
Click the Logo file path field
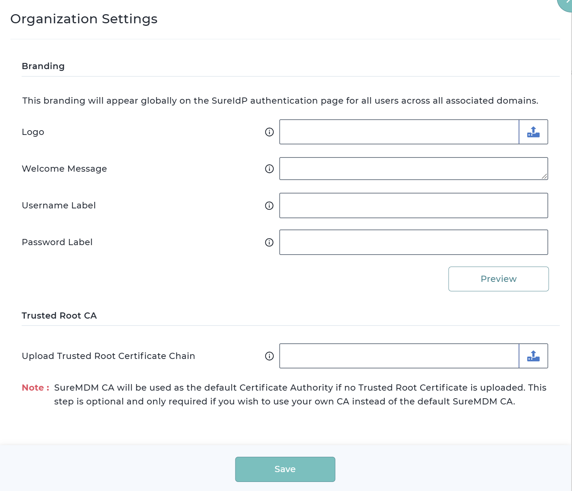point(399,132)
